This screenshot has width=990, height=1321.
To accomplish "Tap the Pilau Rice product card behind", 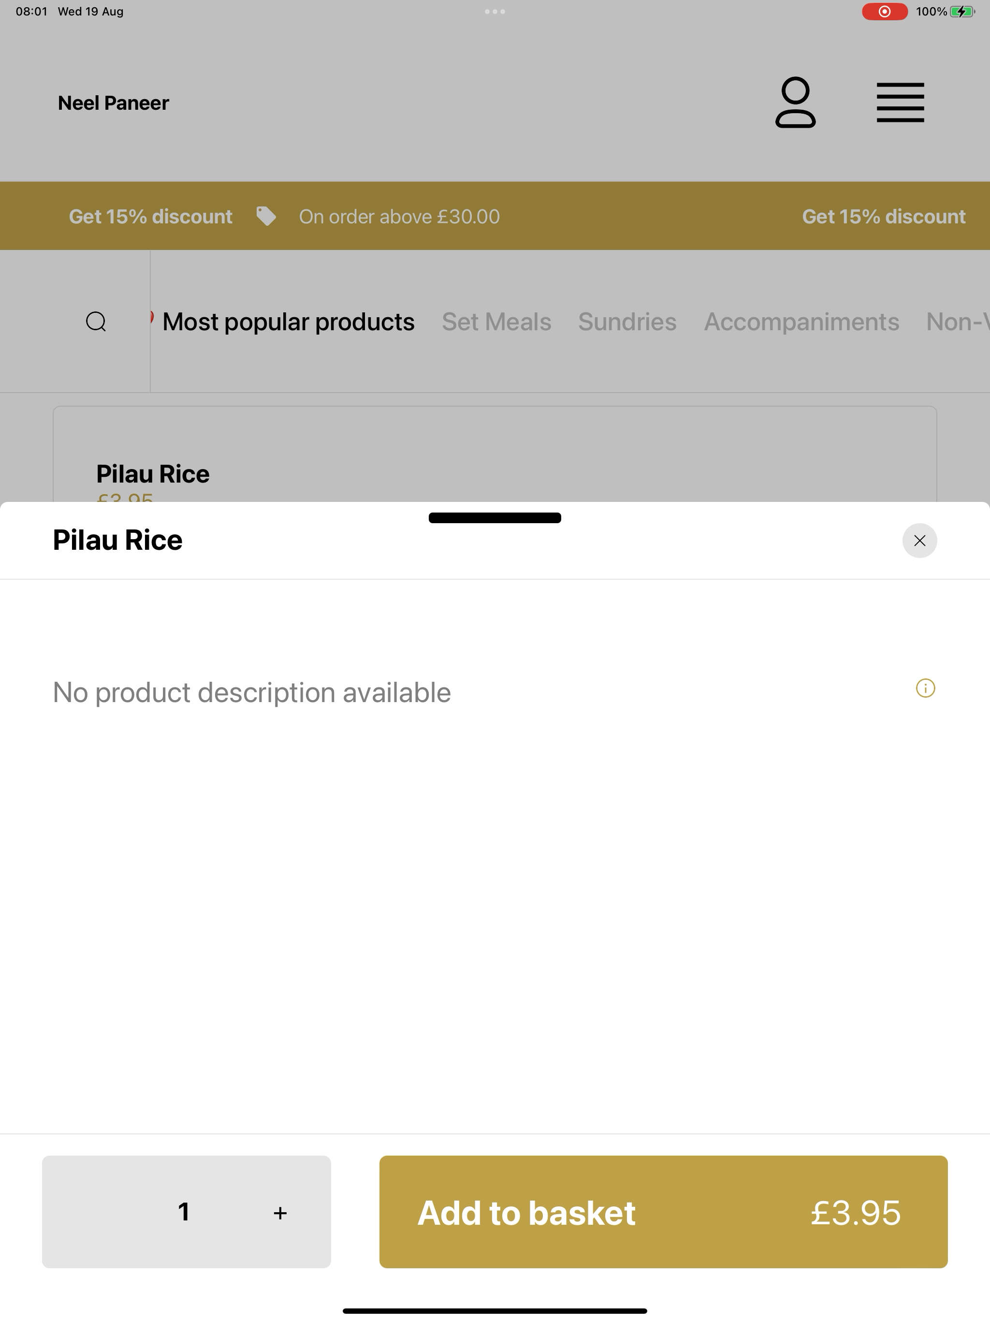I will tap(495, 455).
